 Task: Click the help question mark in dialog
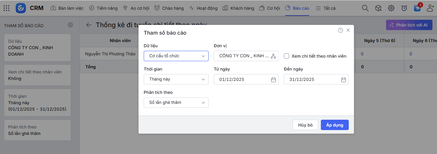pos(340,30)
